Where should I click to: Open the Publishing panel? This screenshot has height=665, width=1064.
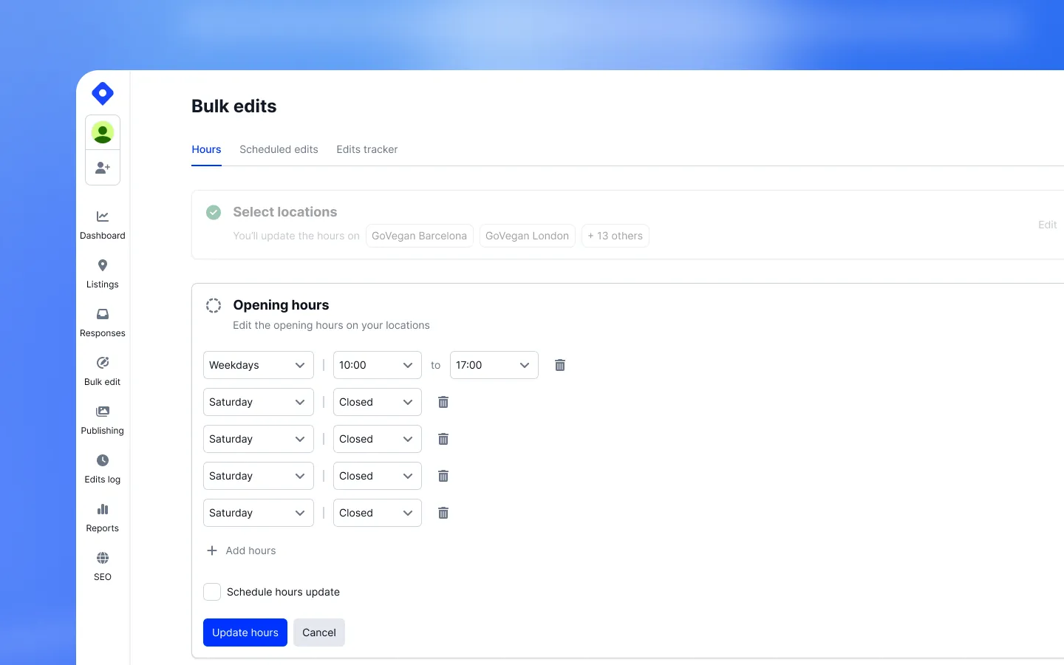(x=102, y=419)
